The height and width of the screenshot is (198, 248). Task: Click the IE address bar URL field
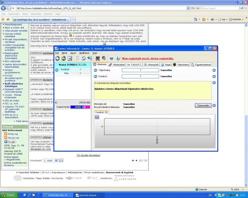point(101,8)
